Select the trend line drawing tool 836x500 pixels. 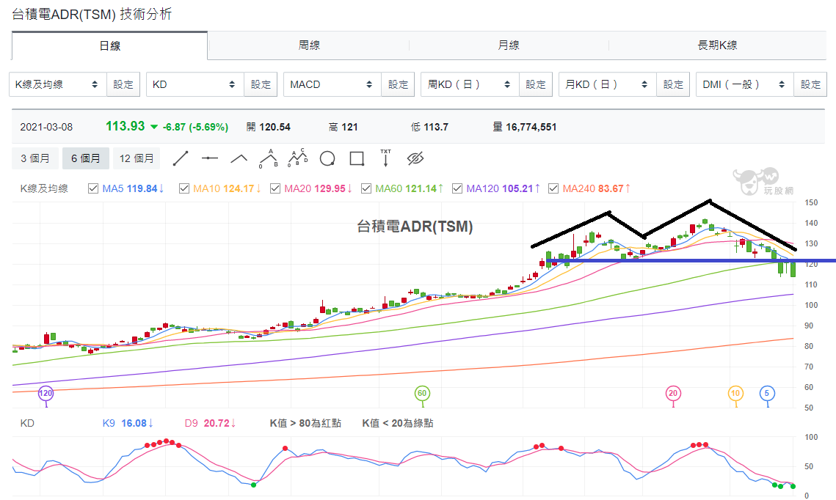click(x=181, y=158)
